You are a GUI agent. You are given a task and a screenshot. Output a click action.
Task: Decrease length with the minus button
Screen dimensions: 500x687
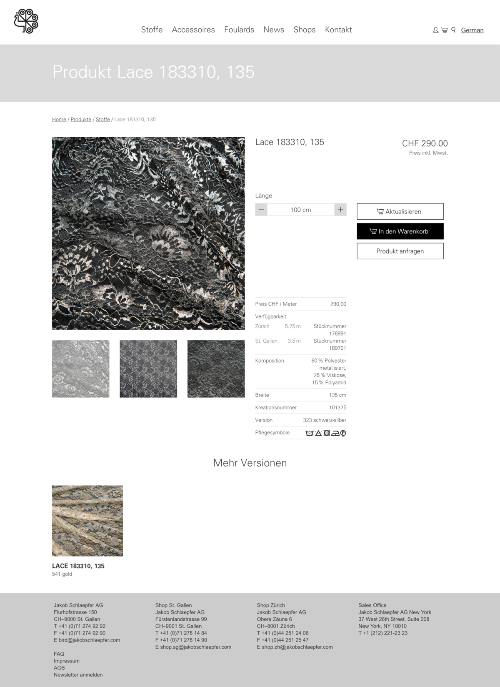(x=261, y=210)
